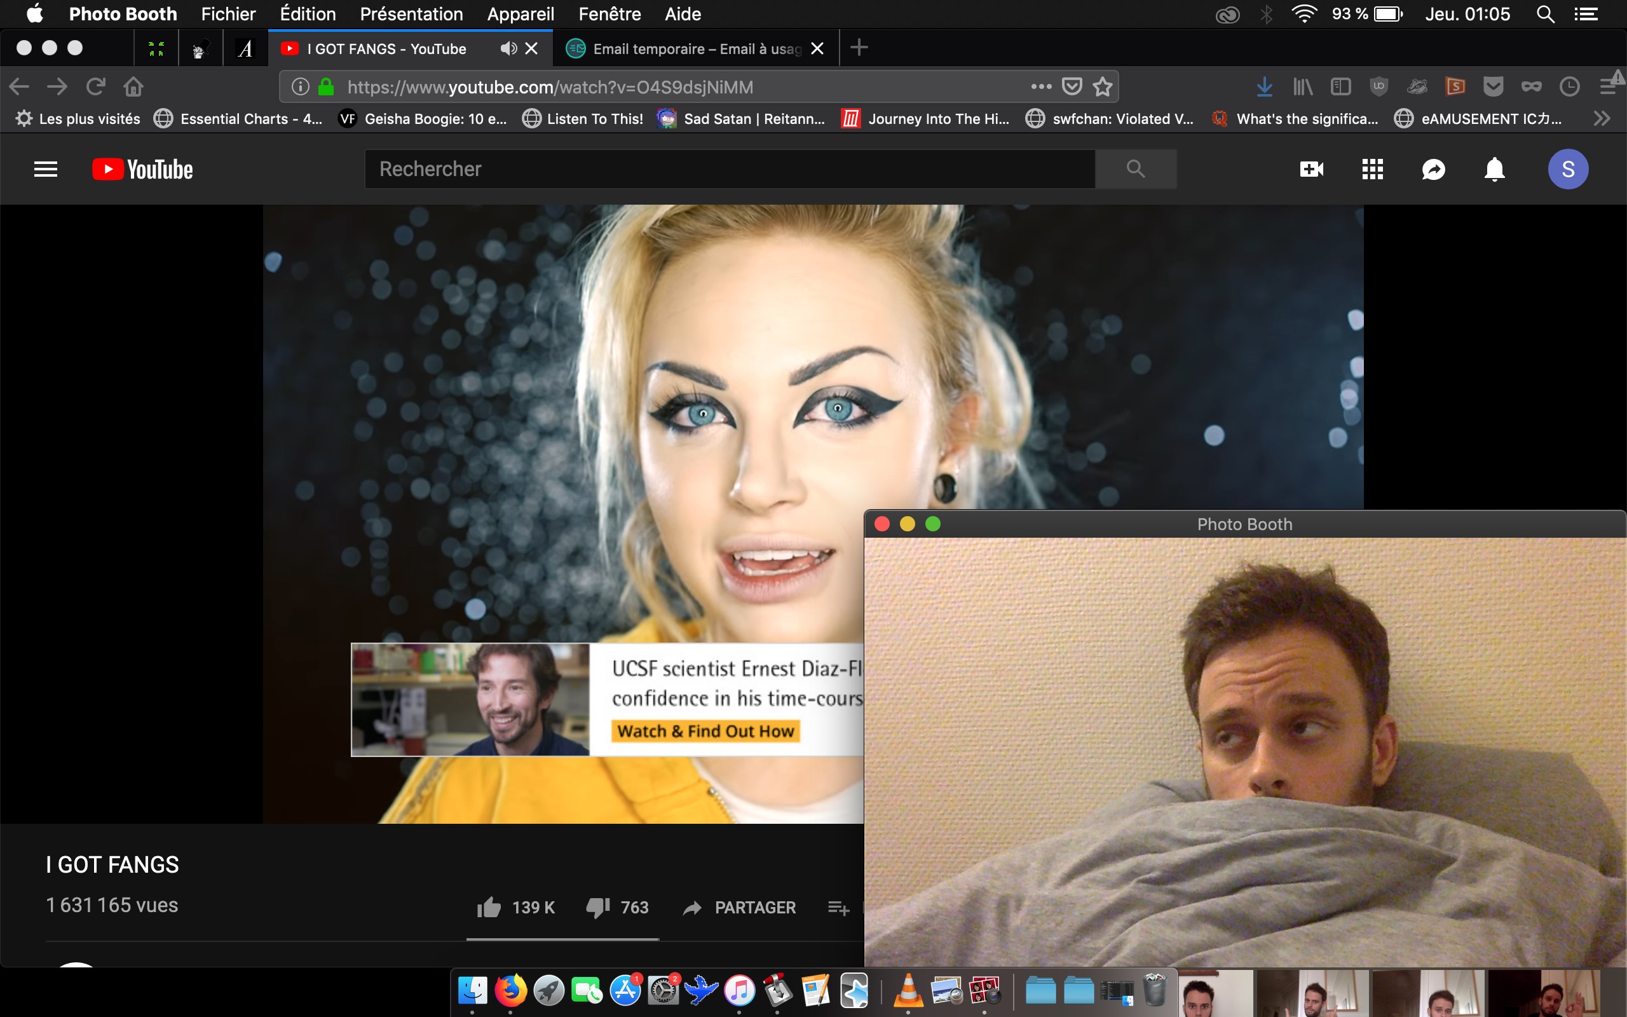This screenshot has width=1627, height=1017.
Task: Open YouTube messages share bubble icon
Action: (x=1433, y=169)
